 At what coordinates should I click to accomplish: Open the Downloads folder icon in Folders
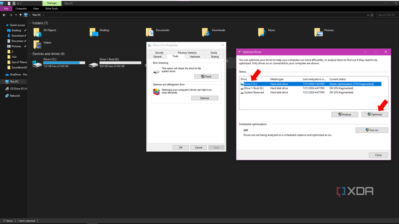click(x=206, y=32)
